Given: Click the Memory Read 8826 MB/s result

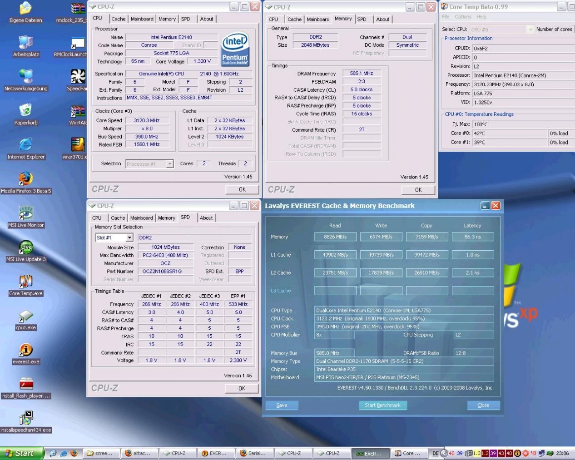Looking at the screenshot, I should [x=335, y=237].
